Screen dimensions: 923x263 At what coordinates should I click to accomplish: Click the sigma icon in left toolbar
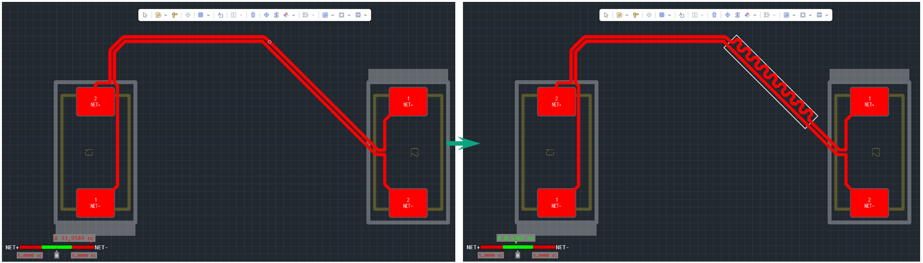(234, 15)
